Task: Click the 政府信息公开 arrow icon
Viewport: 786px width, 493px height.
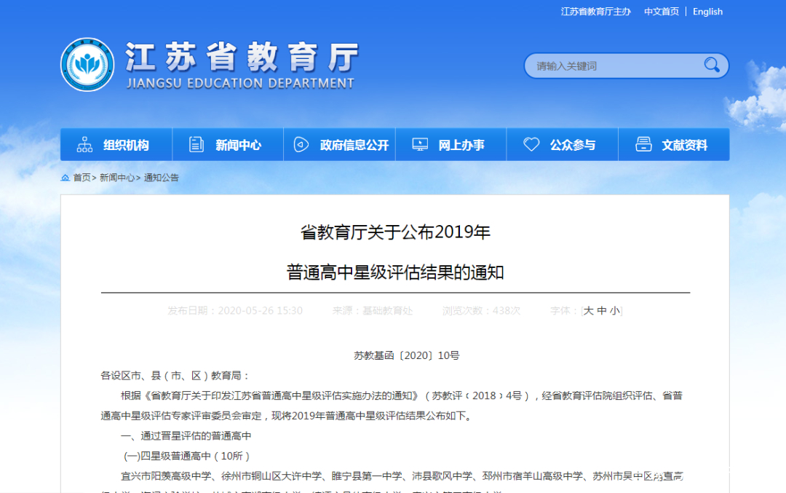Action: tap(300, 144)
